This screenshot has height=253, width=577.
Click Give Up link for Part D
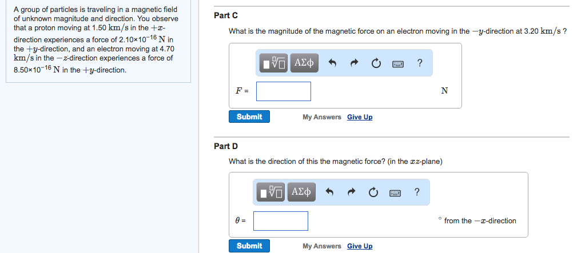point(360,246)
